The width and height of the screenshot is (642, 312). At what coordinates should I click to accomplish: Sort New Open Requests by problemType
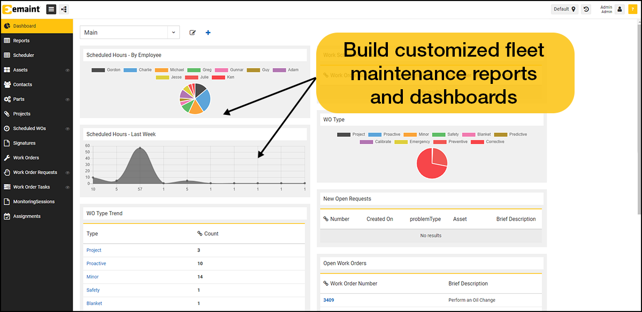pyautogui.click(x=425, y=219)
